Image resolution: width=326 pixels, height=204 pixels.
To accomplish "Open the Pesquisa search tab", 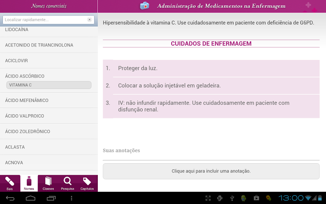I will pyautogui.click(x=67, y=183).
